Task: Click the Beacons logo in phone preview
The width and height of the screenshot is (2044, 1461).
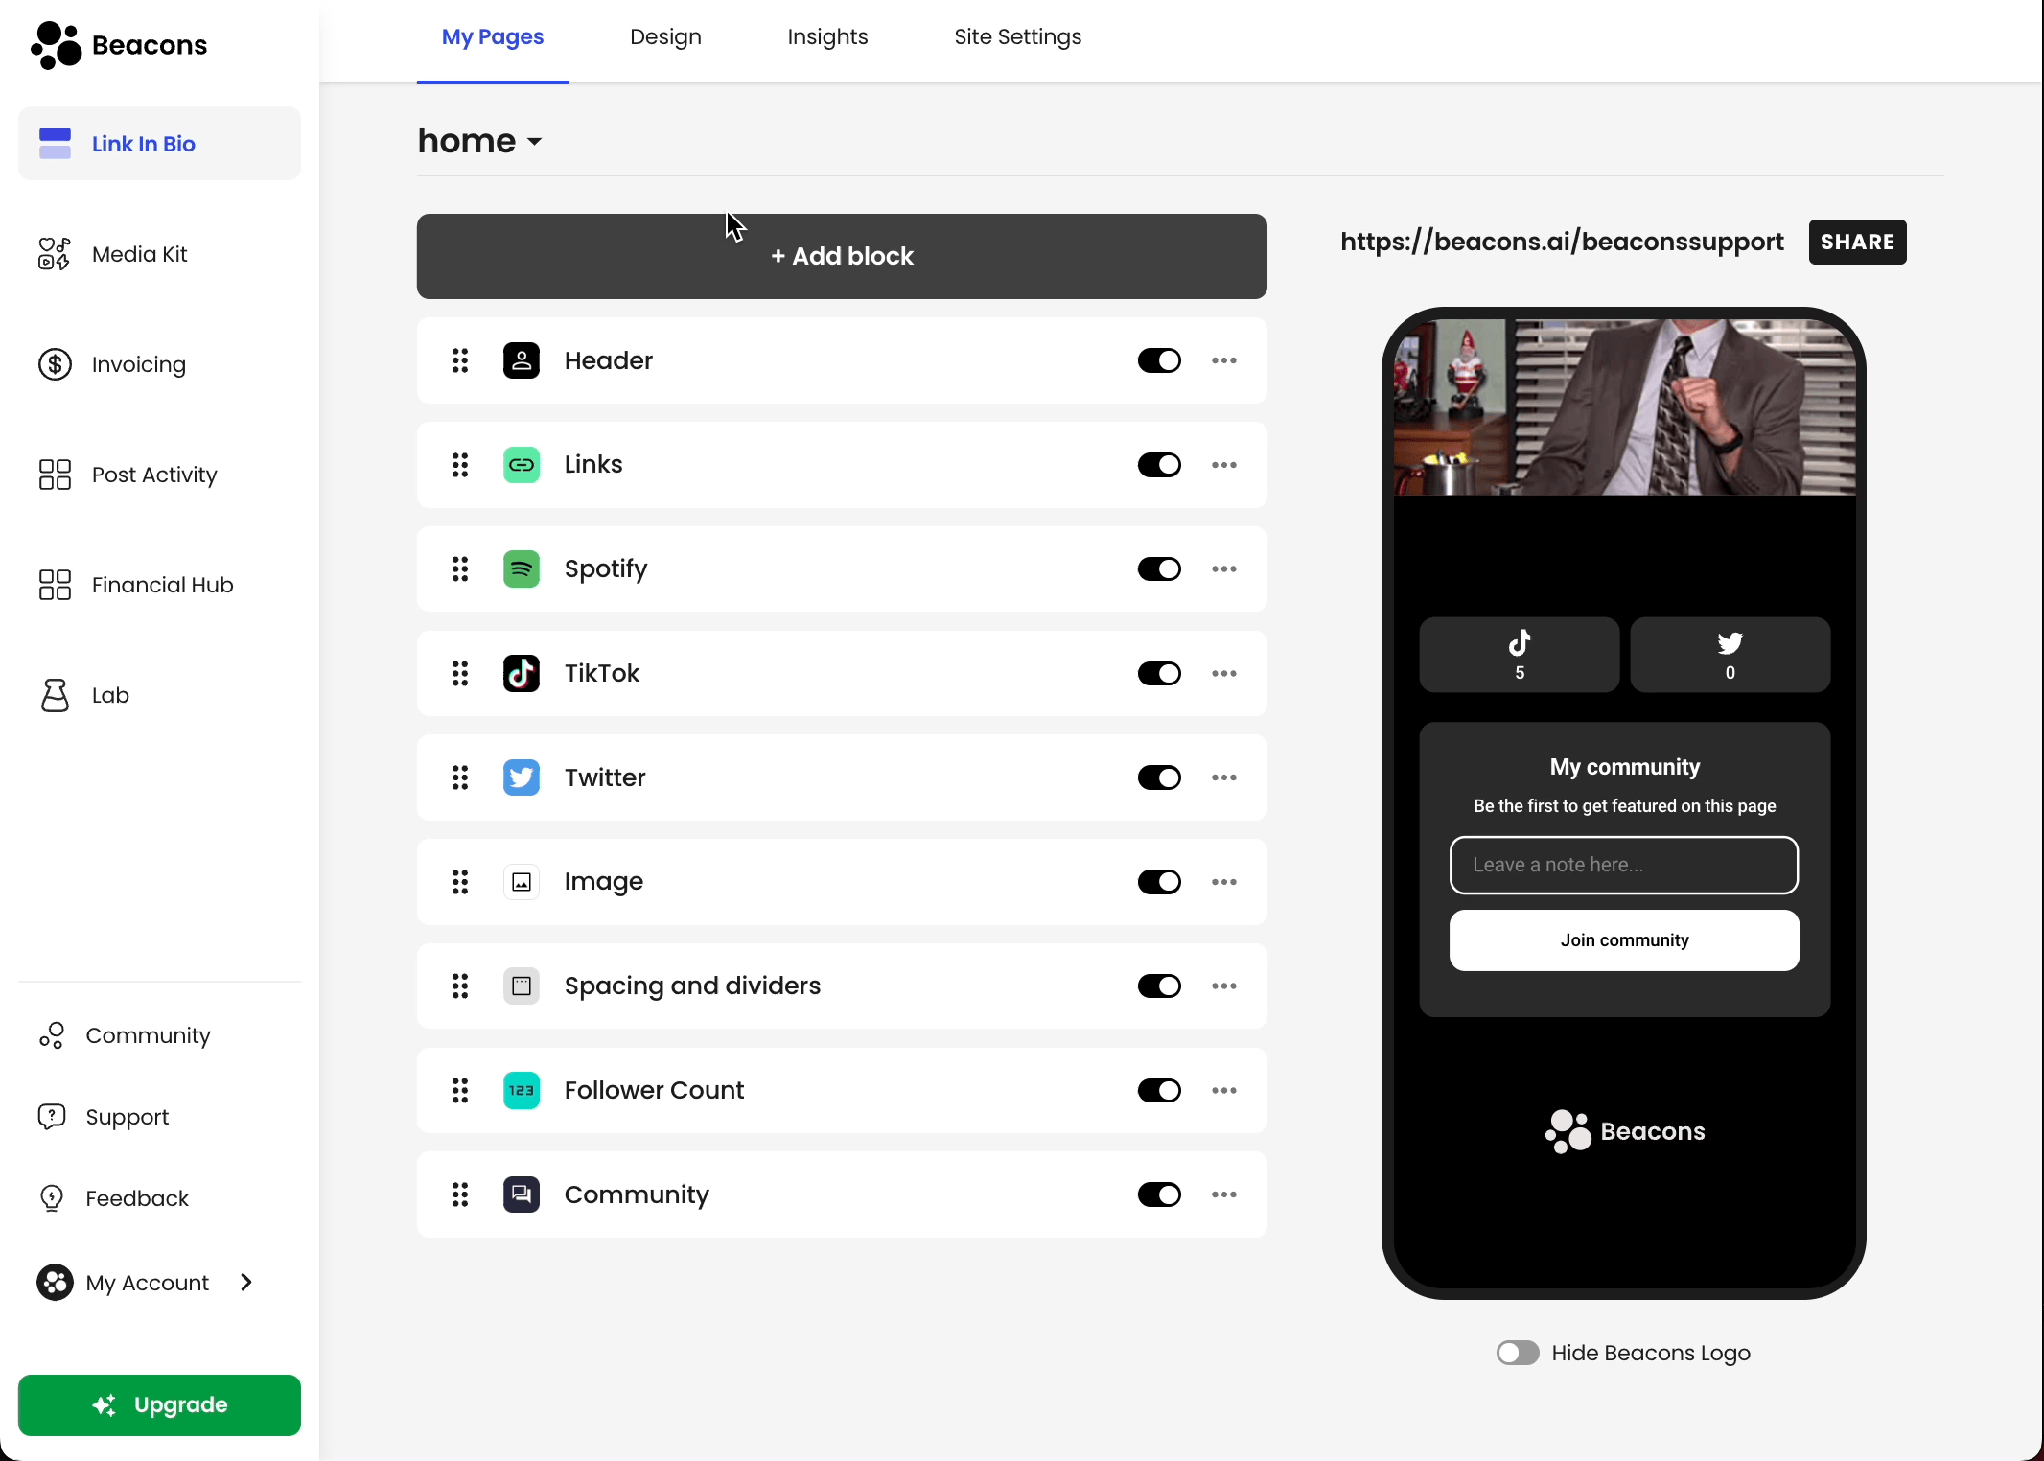Action: click(x=1624, y=1132)
